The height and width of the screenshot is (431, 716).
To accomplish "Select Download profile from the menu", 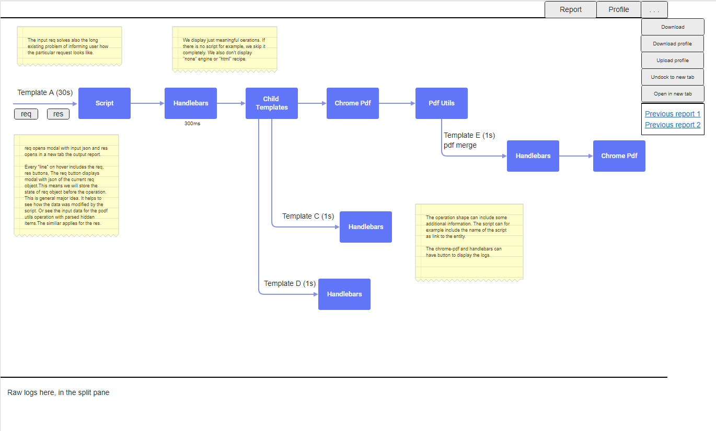I will pos(672,43).
